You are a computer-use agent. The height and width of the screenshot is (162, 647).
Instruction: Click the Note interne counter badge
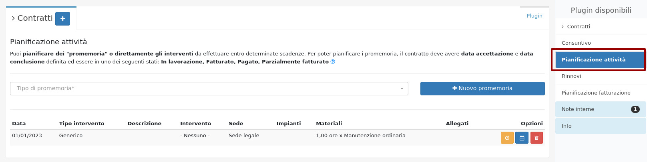[x=635, y=109]
